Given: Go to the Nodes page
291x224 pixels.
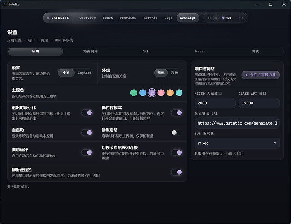Looking at the screenshot, I should tap(108, 18).
